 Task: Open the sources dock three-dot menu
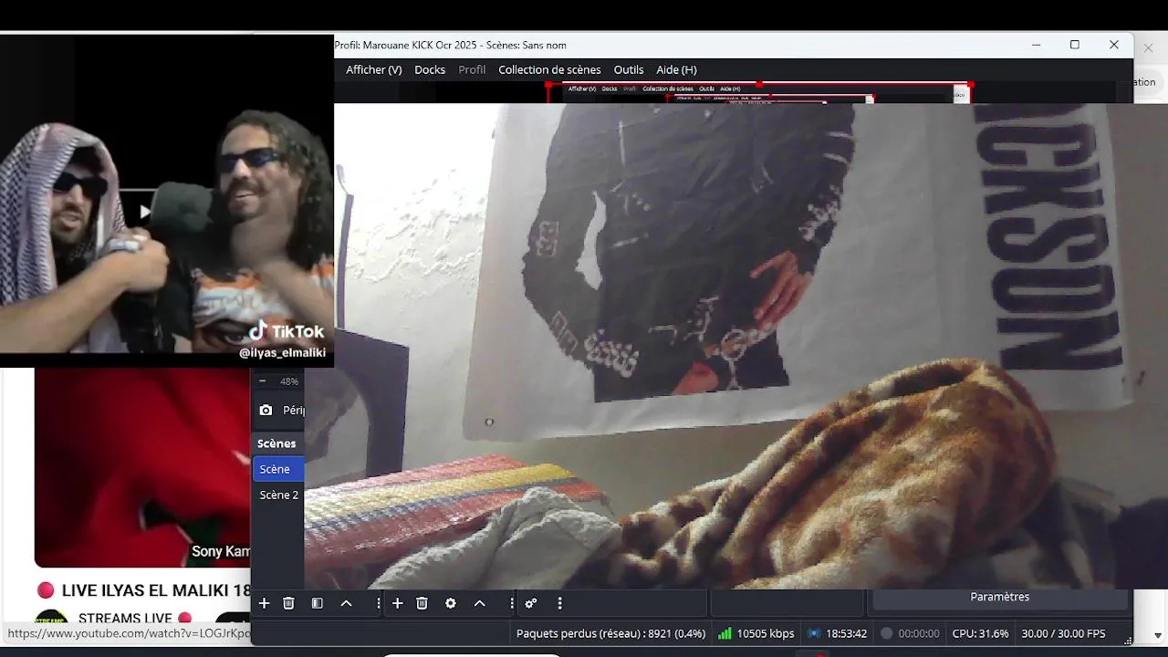tap(511, 603)
